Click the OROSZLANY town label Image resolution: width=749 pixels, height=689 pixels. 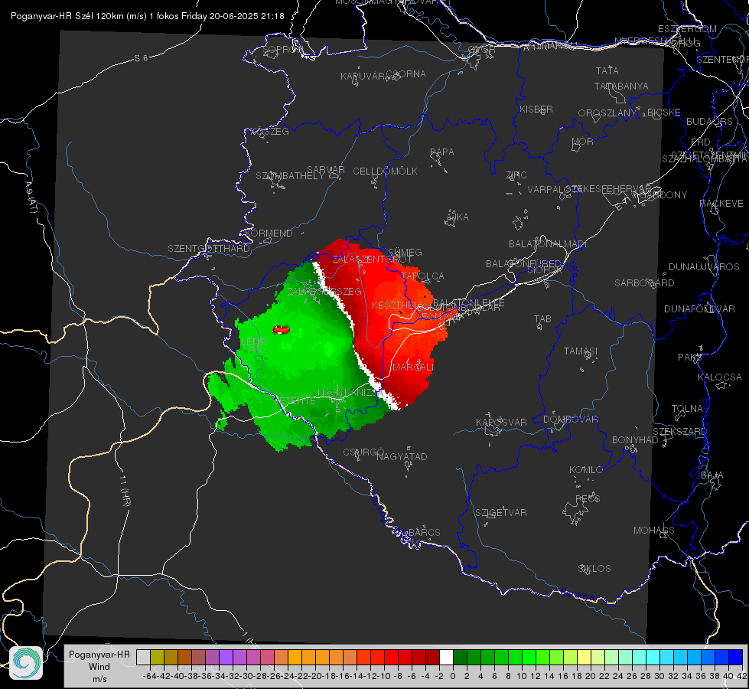tap(607, 113)
